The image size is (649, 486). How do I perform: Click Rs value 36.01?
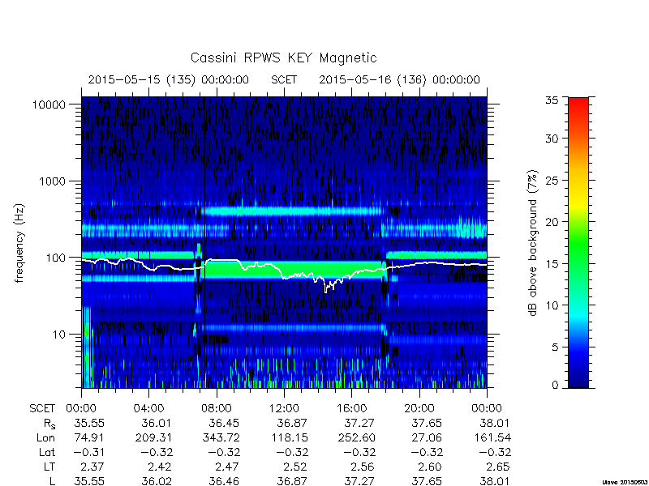157,423
